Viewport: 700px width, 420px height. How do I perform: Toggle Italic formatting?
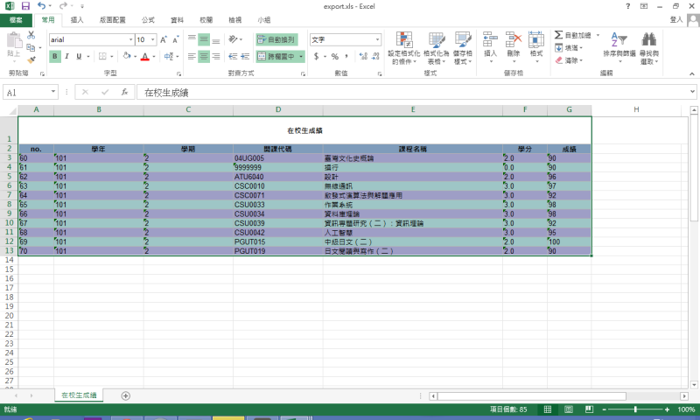tap(67, 56)
